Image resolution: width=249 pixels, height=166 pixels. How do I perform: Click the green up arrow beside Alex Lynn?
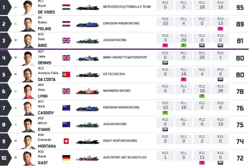click(16, 91)
